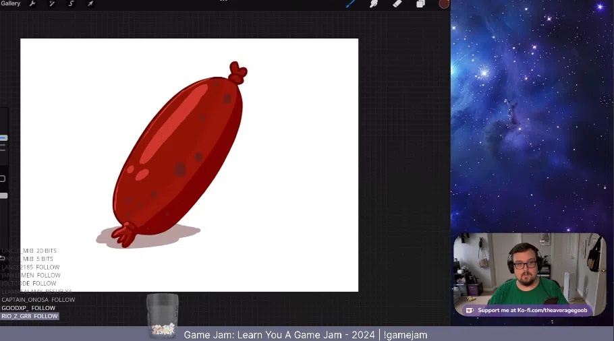The height and width of the screenshot is (341, 614).
Task: Click the brush size slider handle
Action: pyautogui.click(x=3, y=138)
